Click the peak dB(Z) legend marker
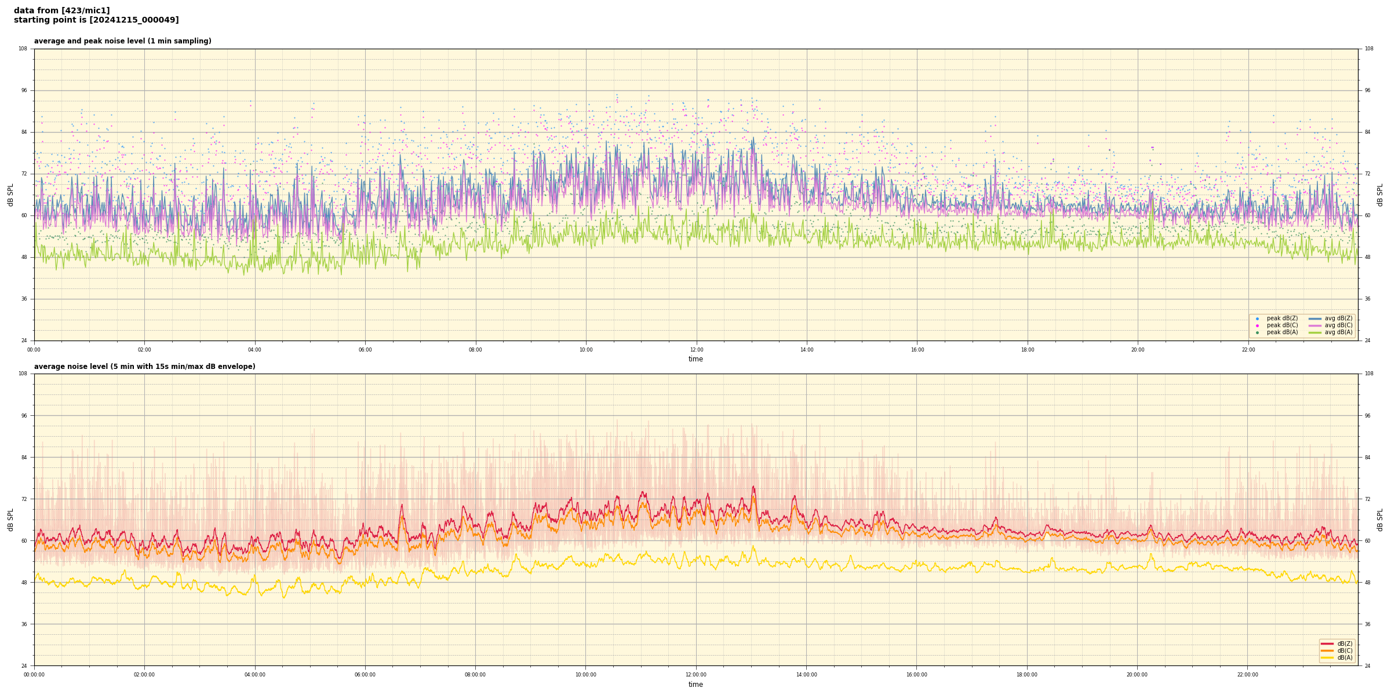1391x695 pixels. coord(1257,319)
